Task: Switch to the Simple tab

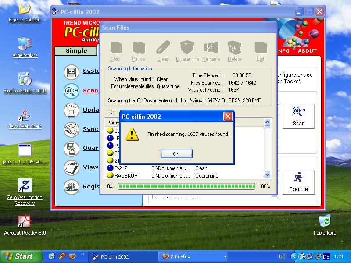Action: coord(76,51)
